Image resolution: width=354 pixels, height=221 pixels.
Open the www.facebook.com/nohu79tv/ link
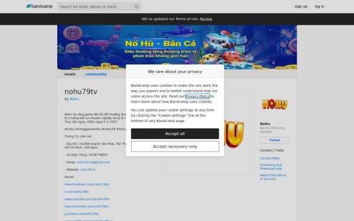(87, 184)
